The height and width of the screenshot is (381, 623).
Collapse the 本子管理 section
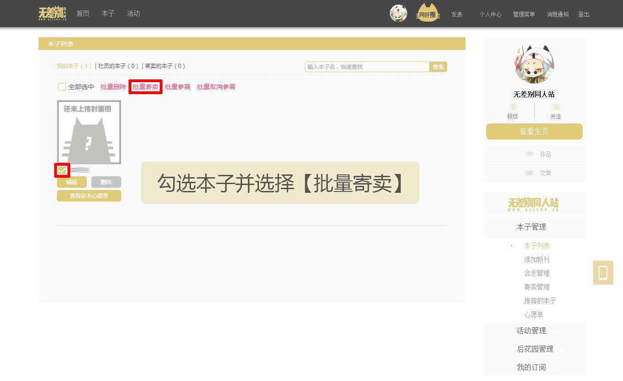531,226
